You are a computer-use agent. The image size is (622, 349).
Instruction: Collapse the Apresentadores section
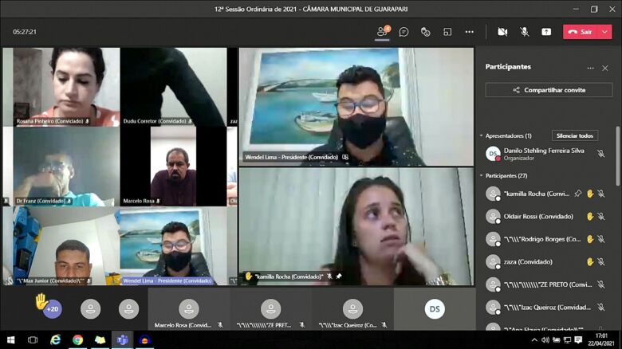(481, 136)
